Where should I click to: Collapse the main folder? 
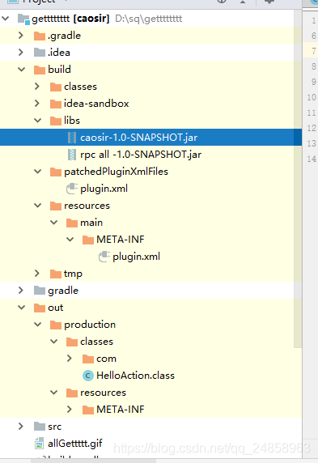click(53, 223)
